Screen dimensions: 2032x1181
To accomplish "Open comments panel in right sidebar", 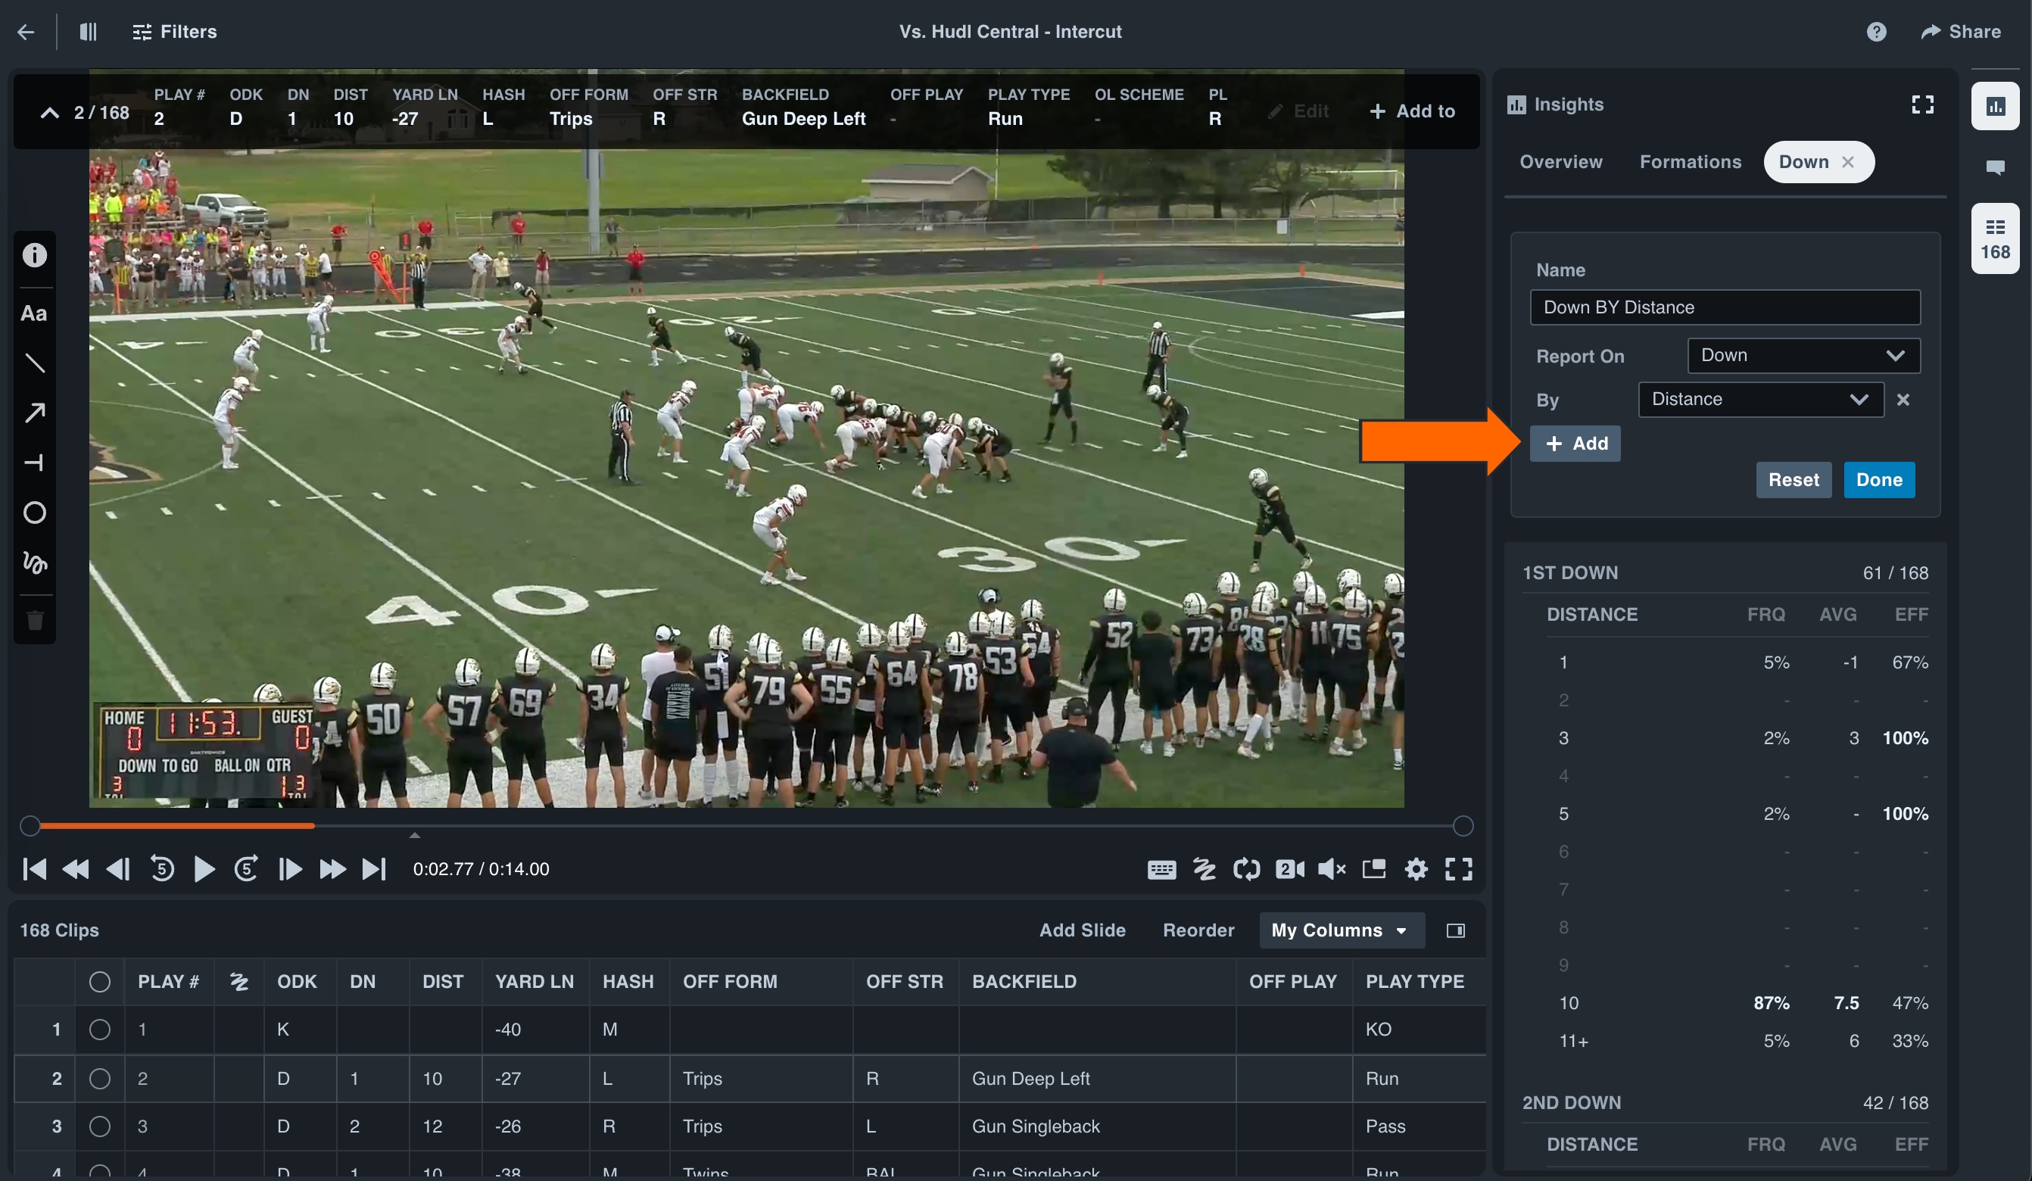I will coord(1995,167).
